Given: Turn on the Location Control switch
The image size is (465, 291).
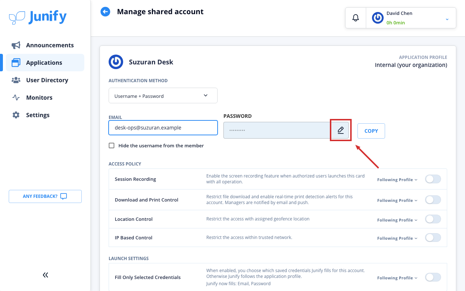Looking at the screenshot, I should click(433, 219).
